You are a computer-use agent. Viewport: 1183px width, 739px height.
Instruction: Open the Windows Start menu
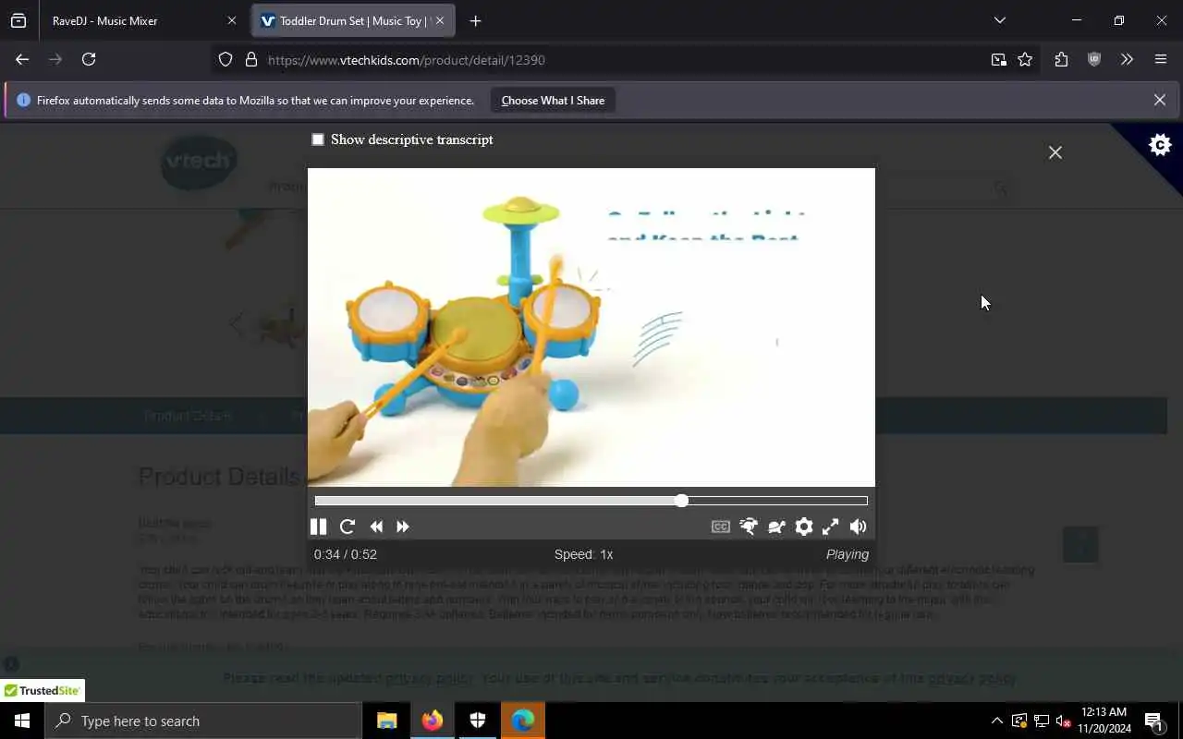[22, 721]
